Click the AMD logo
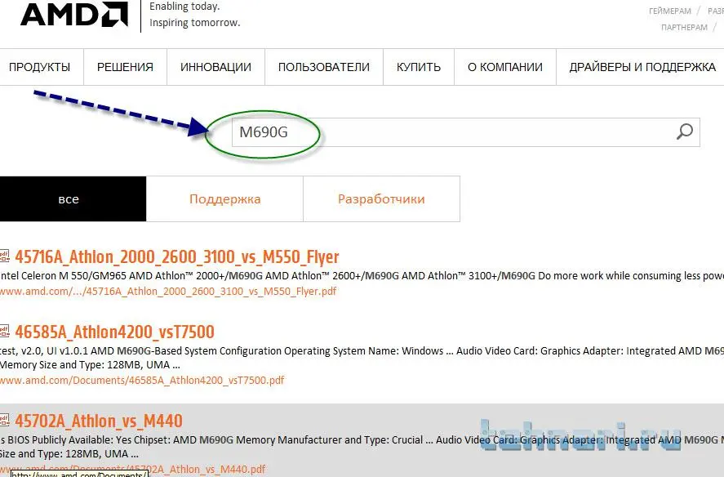The image size is (724, 477). click(74, 15)
